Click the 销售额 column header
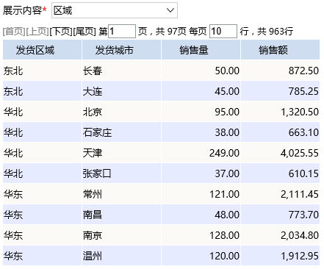 280,50
